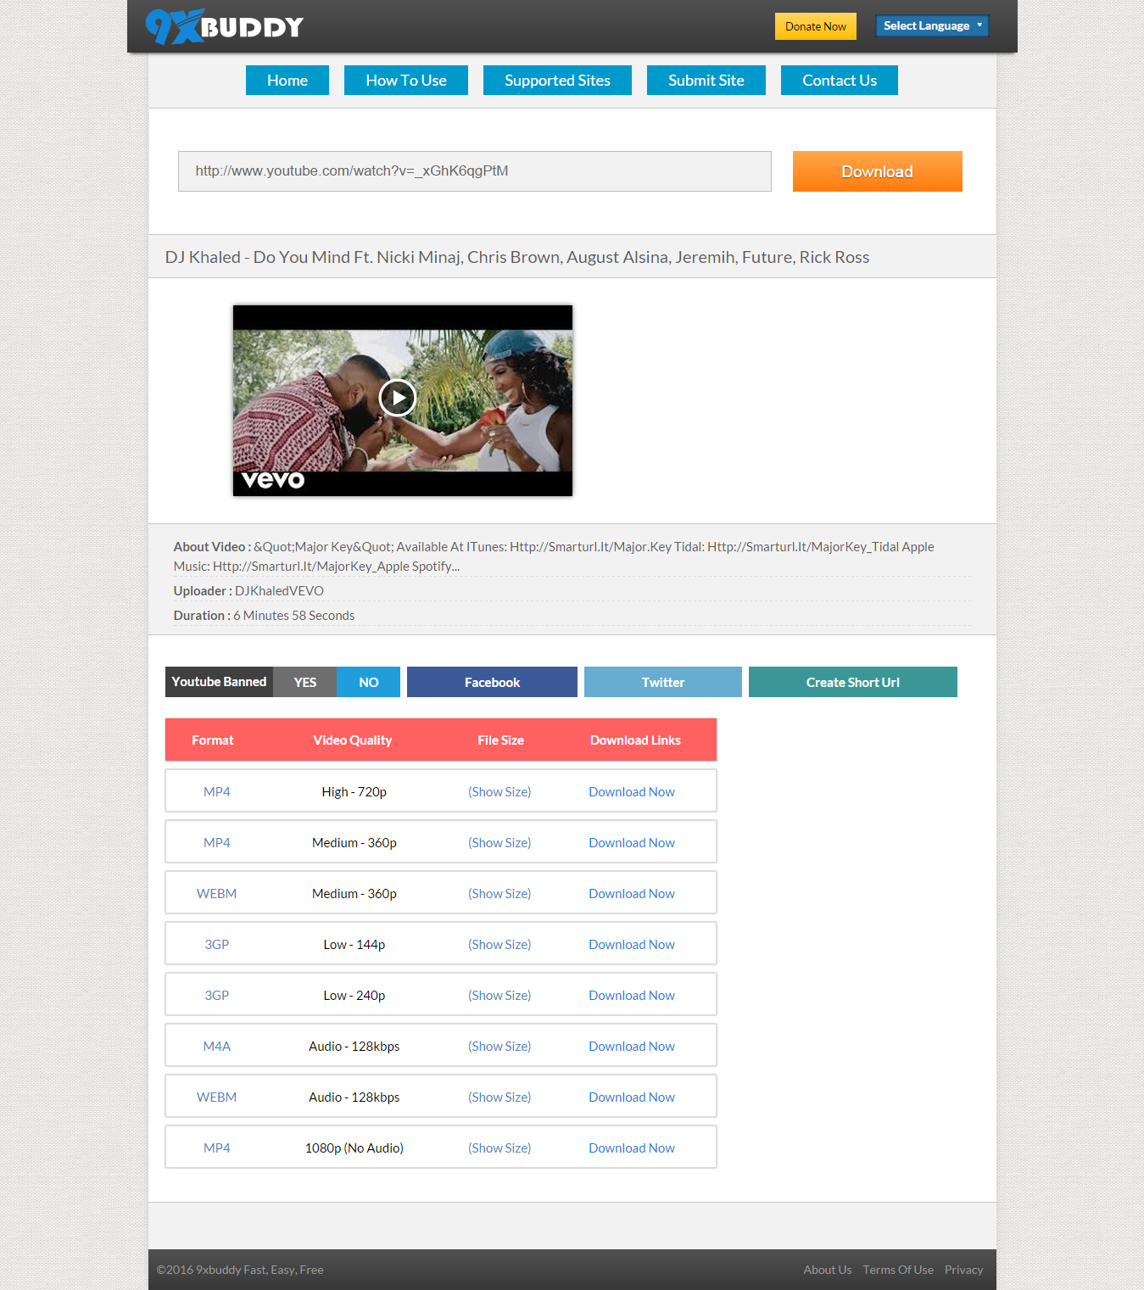Open the Select Language dropdown
This screenshot has width=1144, height=1290.
[x=932, y=25]
